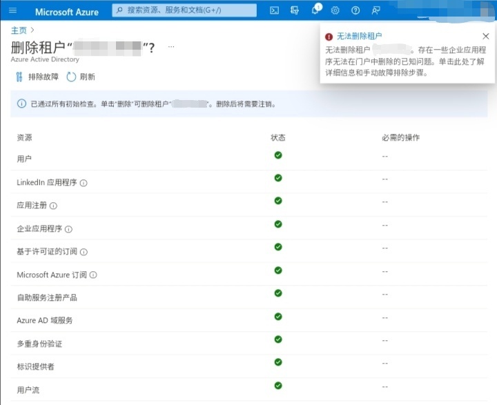Click the green status check for Azure AD 域服务

tap(278, 317)
